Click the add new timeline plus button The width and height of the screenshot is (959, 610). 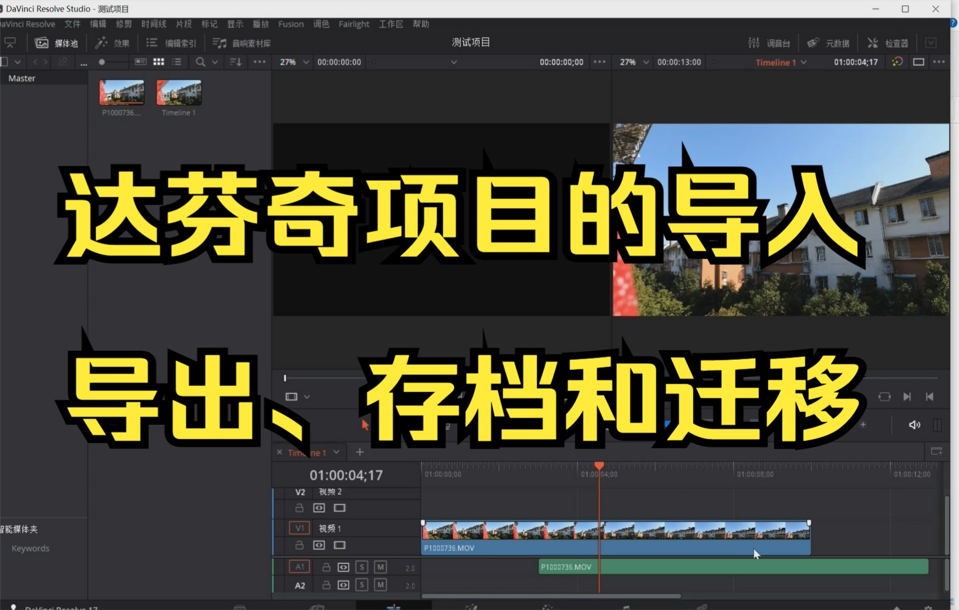pyautogui.click(x=359, y=452)
